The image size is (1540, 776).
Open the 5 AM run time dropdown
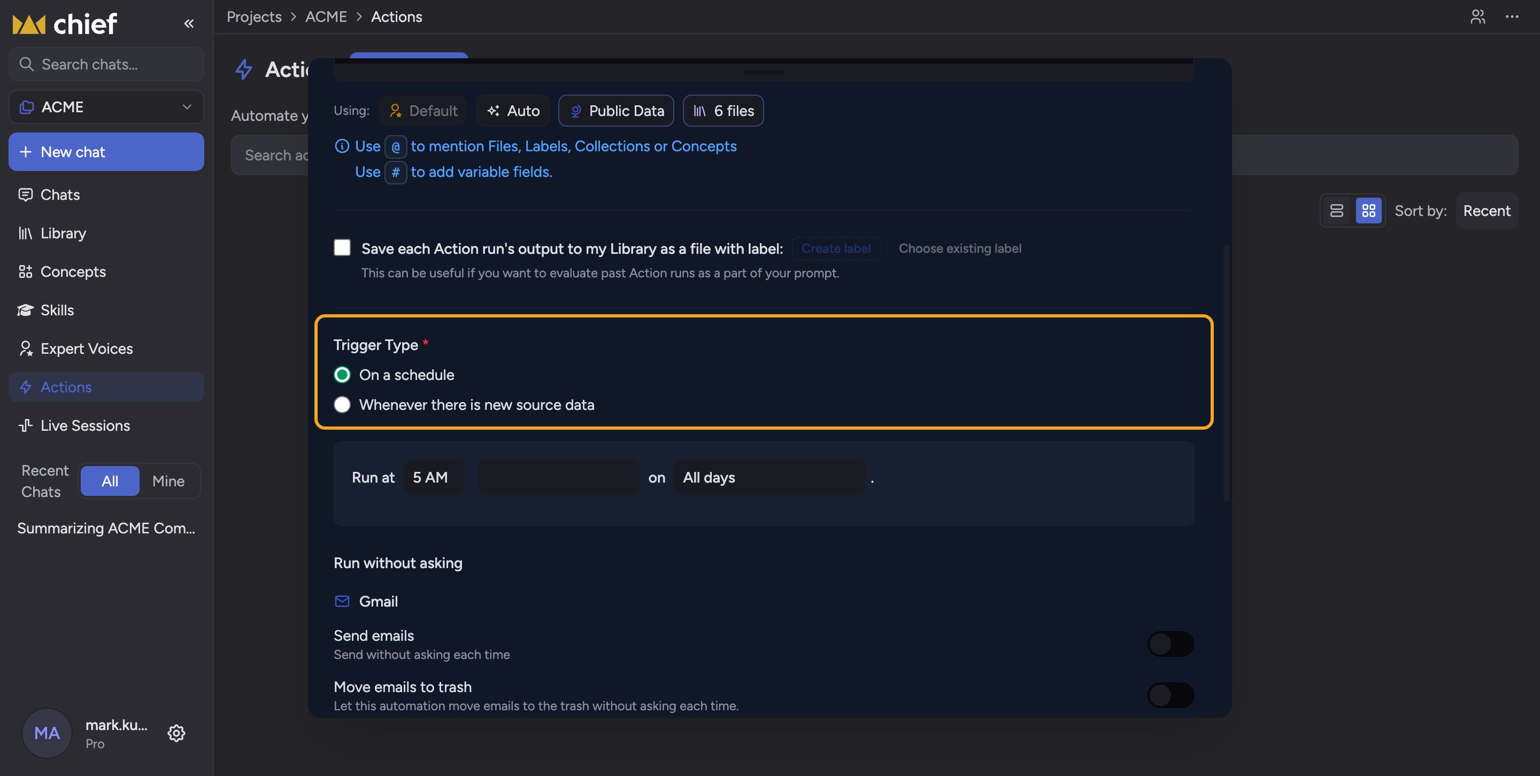[434, 477]
